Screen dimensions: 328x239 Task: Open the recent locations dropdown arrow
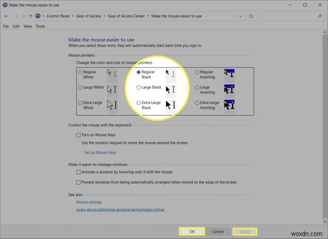24,16
